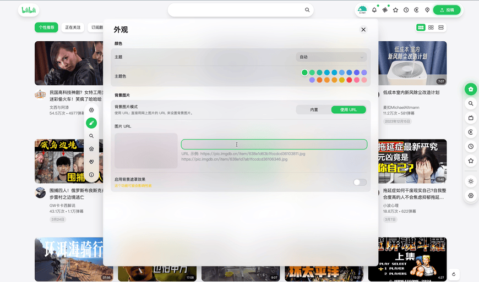Open the fan-shaped icon in settings sidebar
The image size is (479, 282).
click(x=91, y=162)
